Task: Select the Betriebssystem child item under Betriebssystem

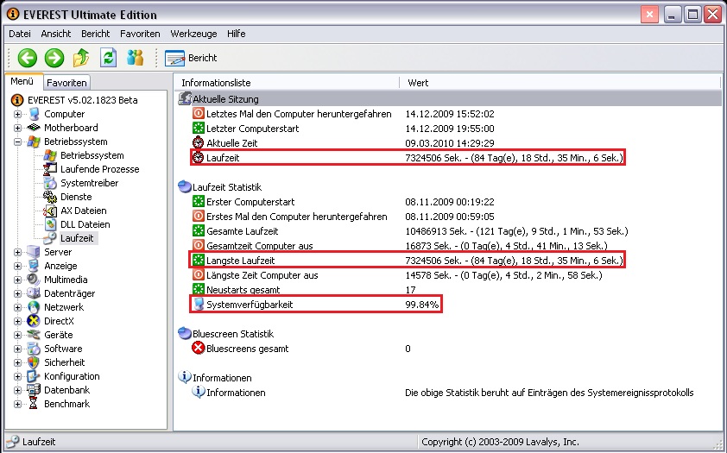Action: pyautogui.click(x=92, y=155)
